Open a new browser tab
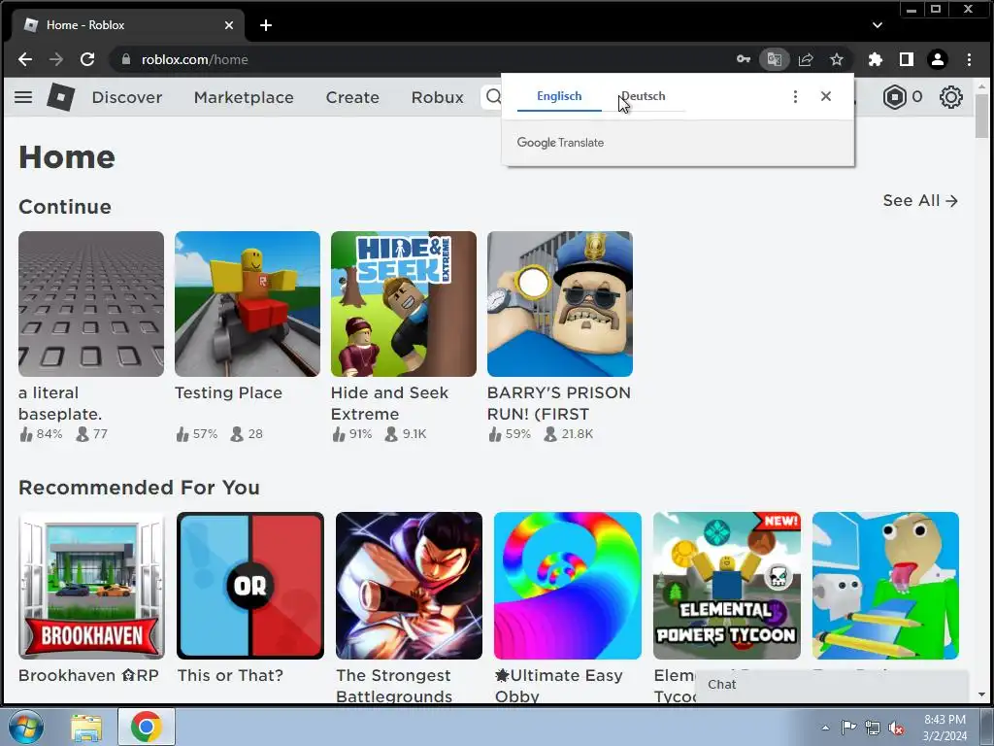Screen dimensions: 994x746 (266, 25)
